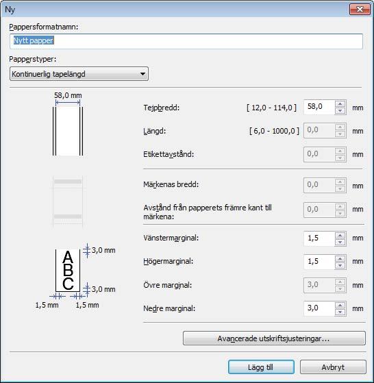Click the Vänstermarginal value field
Screen dimensions: 374x383
pyautogui.click(x=319, y=238)
